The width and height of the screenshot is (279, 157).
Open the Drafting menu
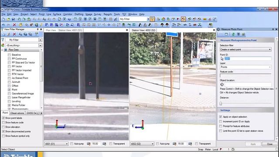tap(79, 14)
